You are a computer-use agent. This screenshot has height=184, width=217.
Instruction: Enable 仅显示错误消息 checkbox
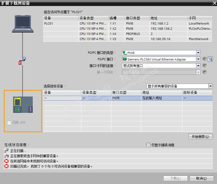pos(148,145)
